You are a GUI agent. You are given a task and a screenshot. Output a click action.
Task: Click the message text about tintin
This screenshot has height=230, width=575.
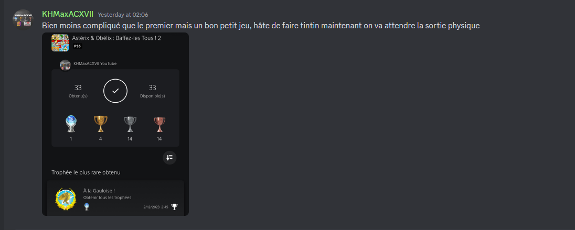coord(261,26)
